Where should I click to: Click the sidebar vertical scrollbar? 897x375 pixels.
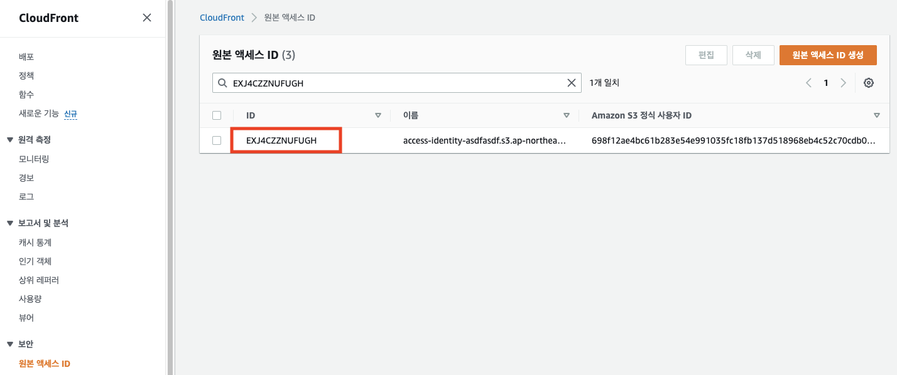170,187
